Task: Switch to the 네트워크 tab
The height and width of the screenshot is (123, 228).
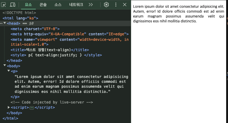Action: tap(76, 5)
